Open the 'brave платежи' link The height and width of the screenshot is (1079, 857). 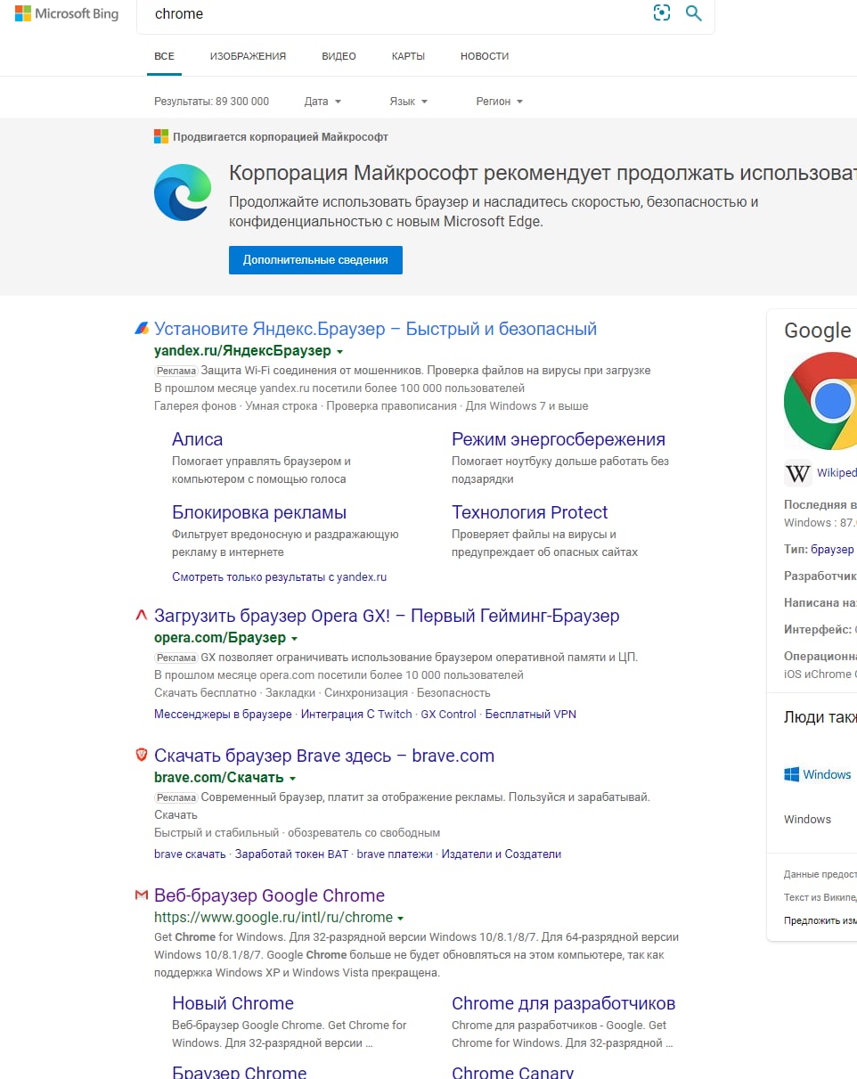point(395,854)
